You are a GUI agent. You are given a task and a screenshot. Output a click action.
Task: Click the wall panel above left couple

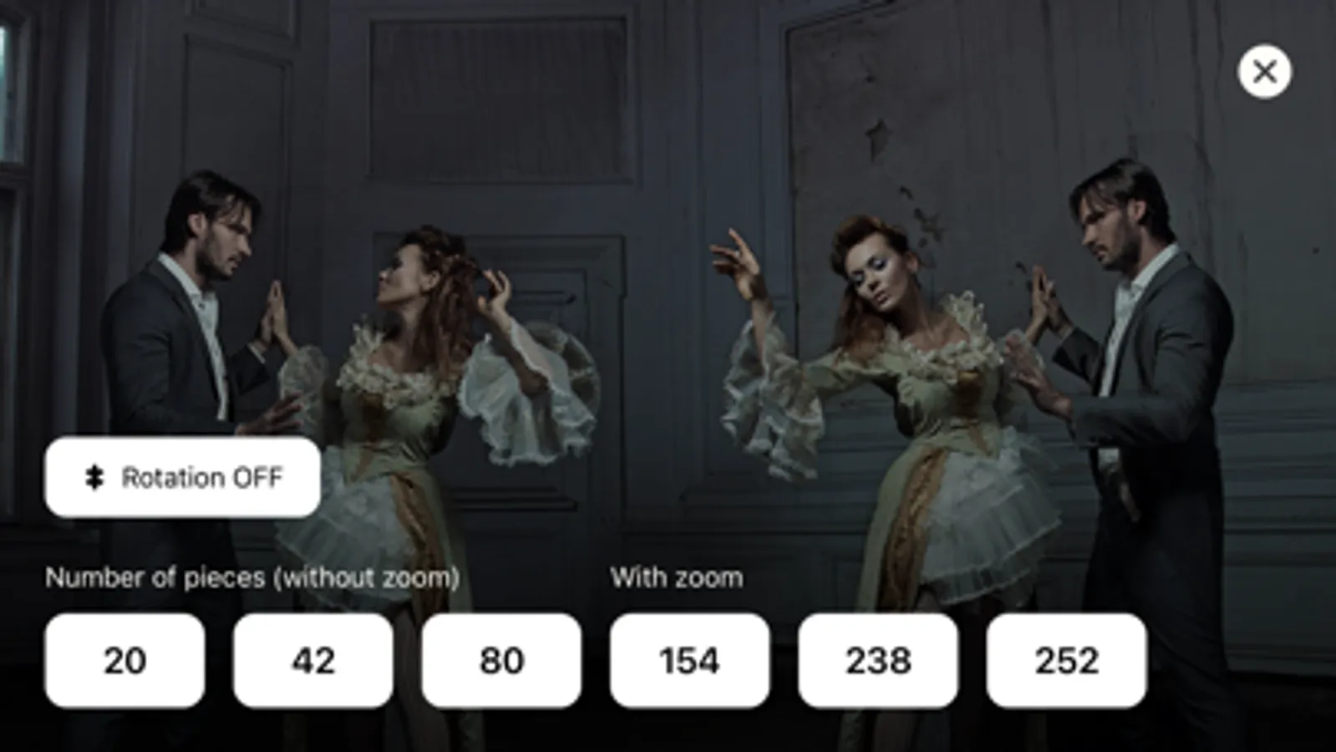(x=499, y=100)
